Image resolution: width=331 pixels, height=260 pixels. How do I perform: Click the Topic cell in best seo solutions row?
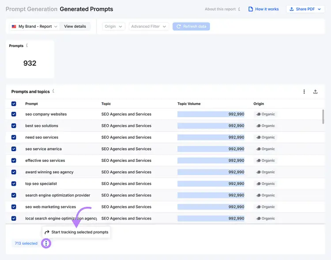point(126,126)
